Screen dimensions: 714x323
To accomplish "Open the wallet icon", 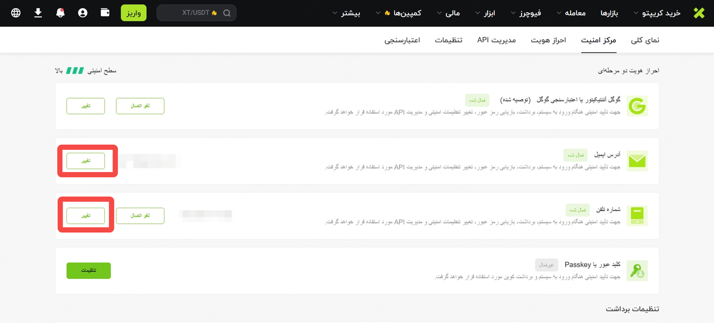I will 105,13.
